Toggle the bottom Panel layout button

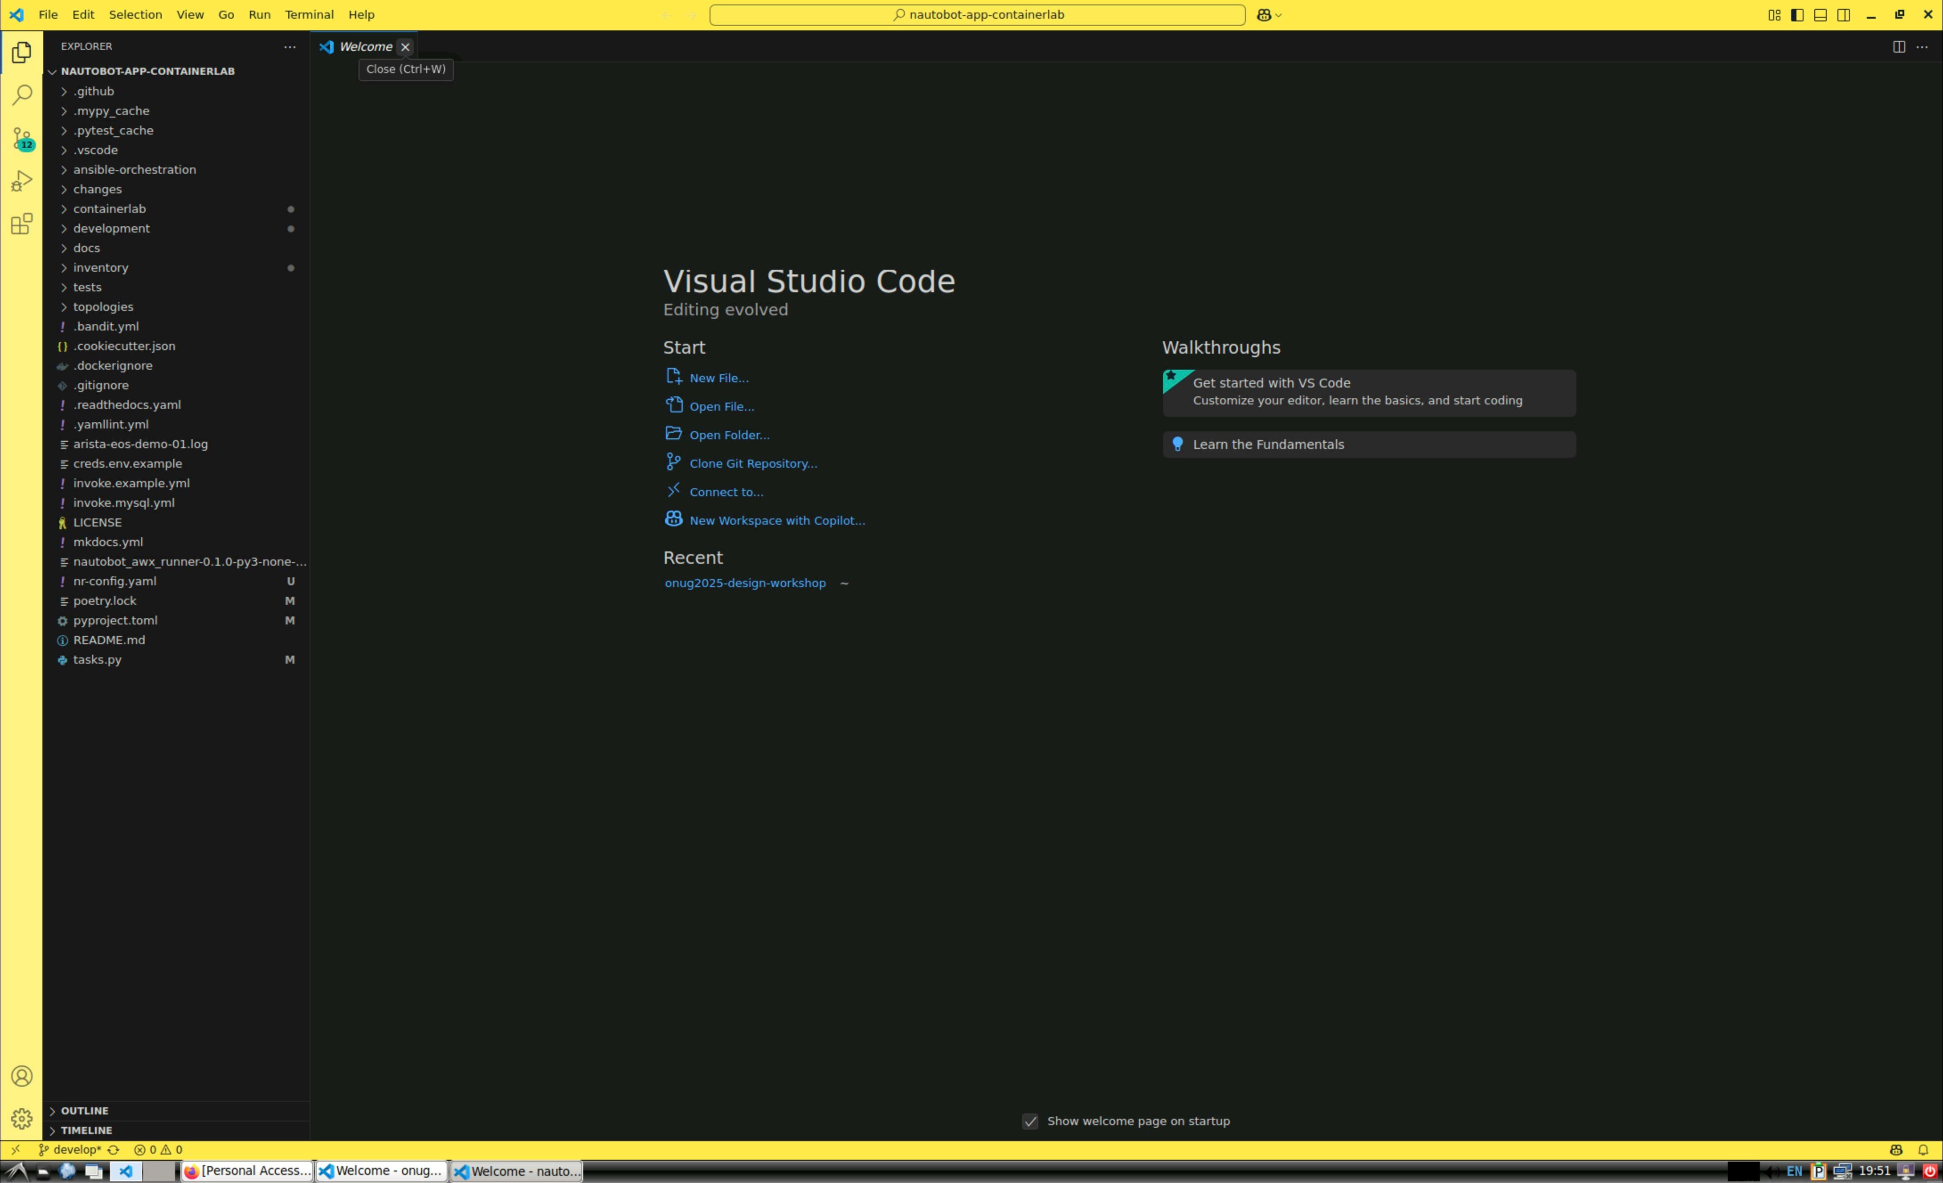pyautogui.click(x=1820, y=15)
